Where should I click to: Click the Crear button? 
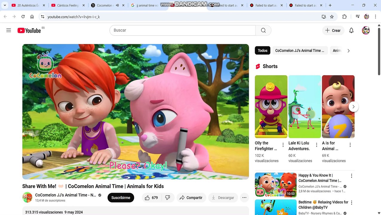tap(333, 30)
